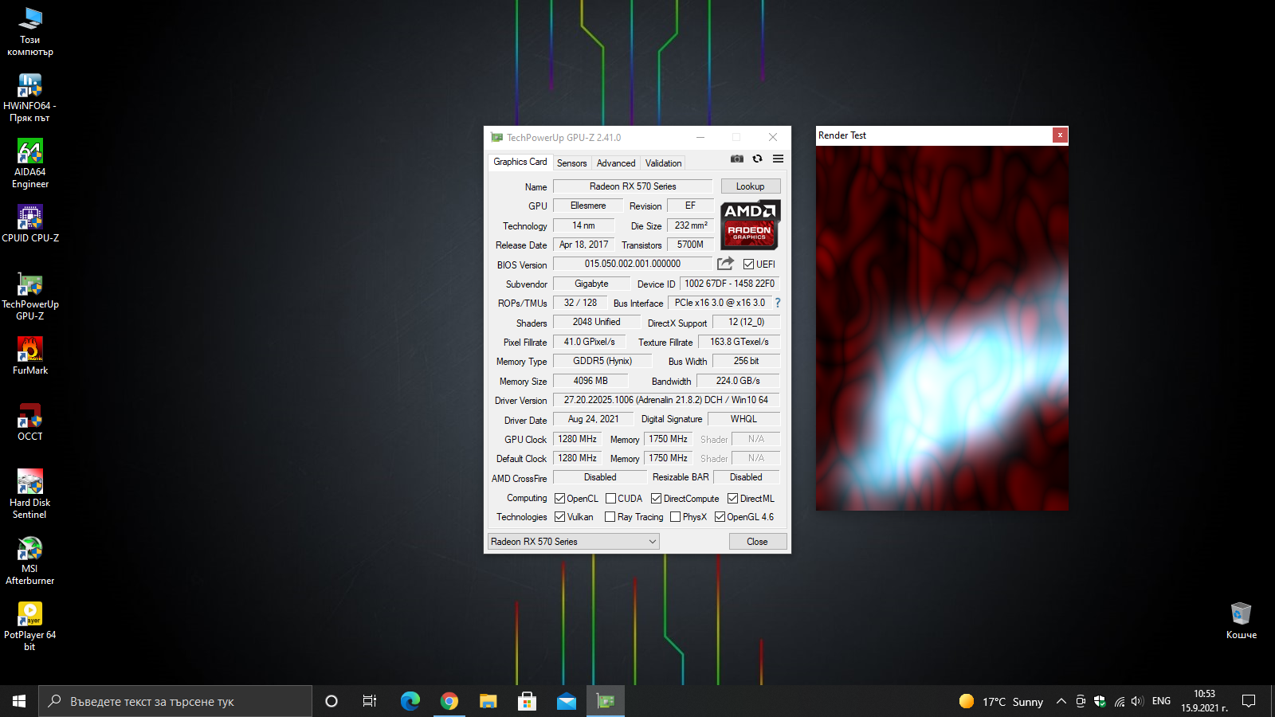This screenshot has width=1275, height=717.
Task: Toggle the OpenGL 4.6 checkbox
Action: 720,517
